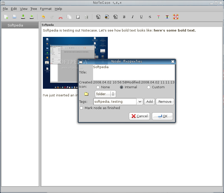Close the Node Properties dialog
The width and height of the screenshot is (224, 193).
pyautogui.click(x=173, y=62)
